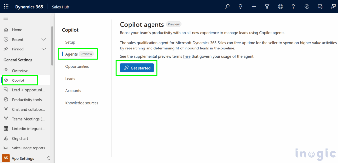Click the search magnifier icon in header

[x=227, y=7]
